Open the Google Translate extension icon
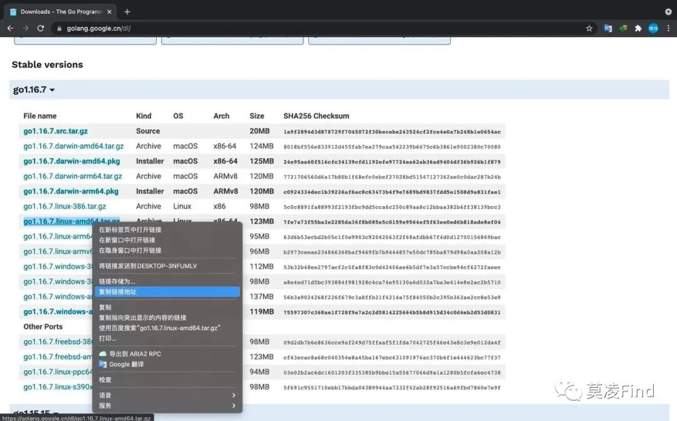This screenshot has width=677, height=421. [608, 28]
